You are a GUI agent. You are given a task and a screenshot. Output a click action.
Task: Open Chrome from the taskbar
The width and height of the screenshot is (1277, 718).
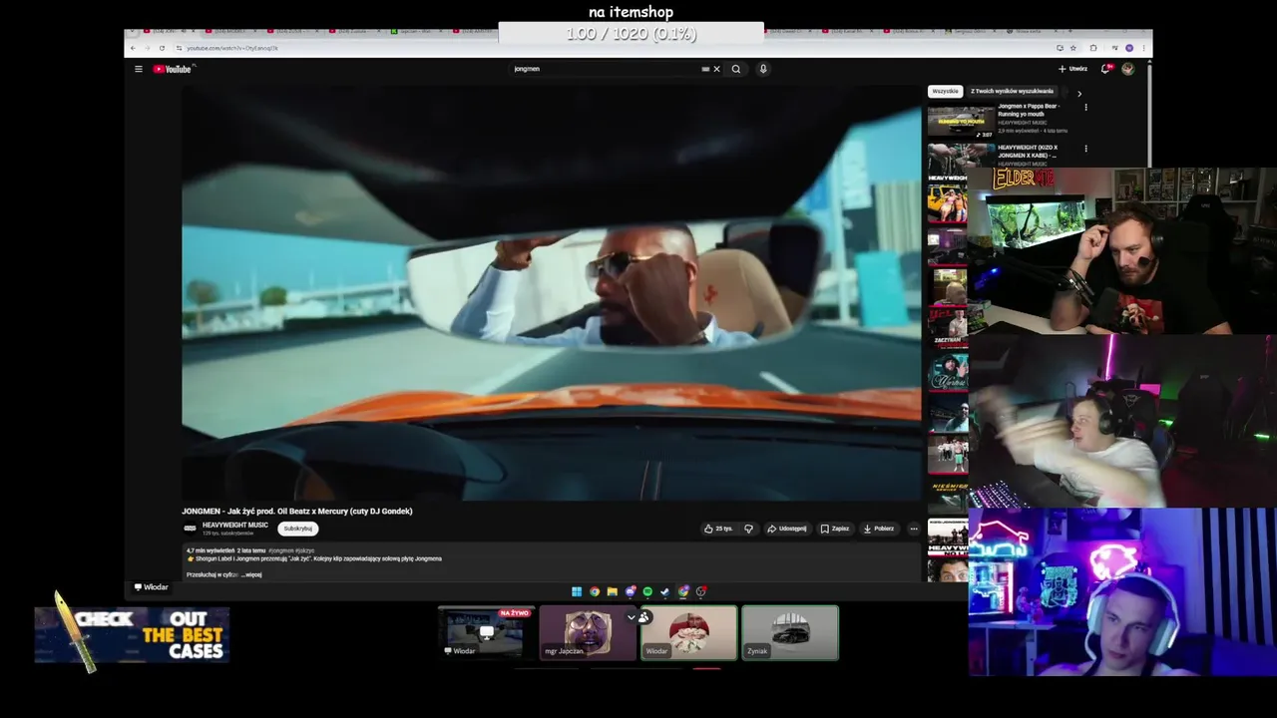tap(595, 591)
